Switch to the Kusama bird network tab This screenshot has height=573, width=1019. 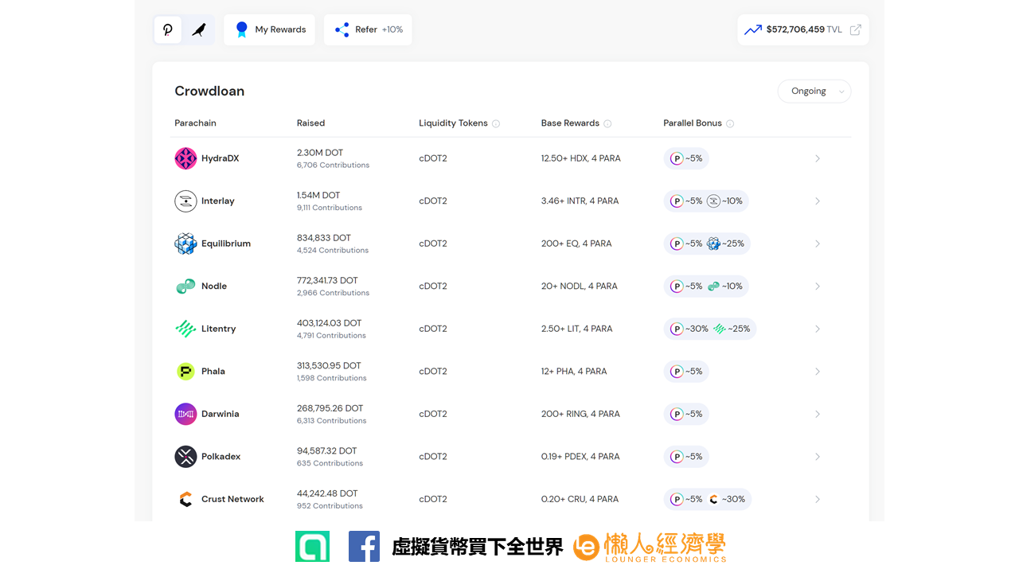199,29
